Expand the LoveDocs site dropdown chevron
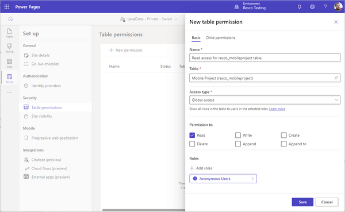This screenshot has height=212, width=345. (176, 19)
